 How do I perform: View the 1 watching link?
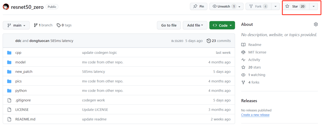coord(257,75)
